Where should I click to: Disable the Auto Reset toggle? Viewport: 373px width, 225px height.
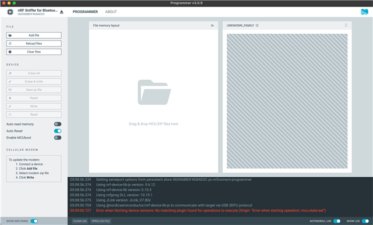coord(58,131)
